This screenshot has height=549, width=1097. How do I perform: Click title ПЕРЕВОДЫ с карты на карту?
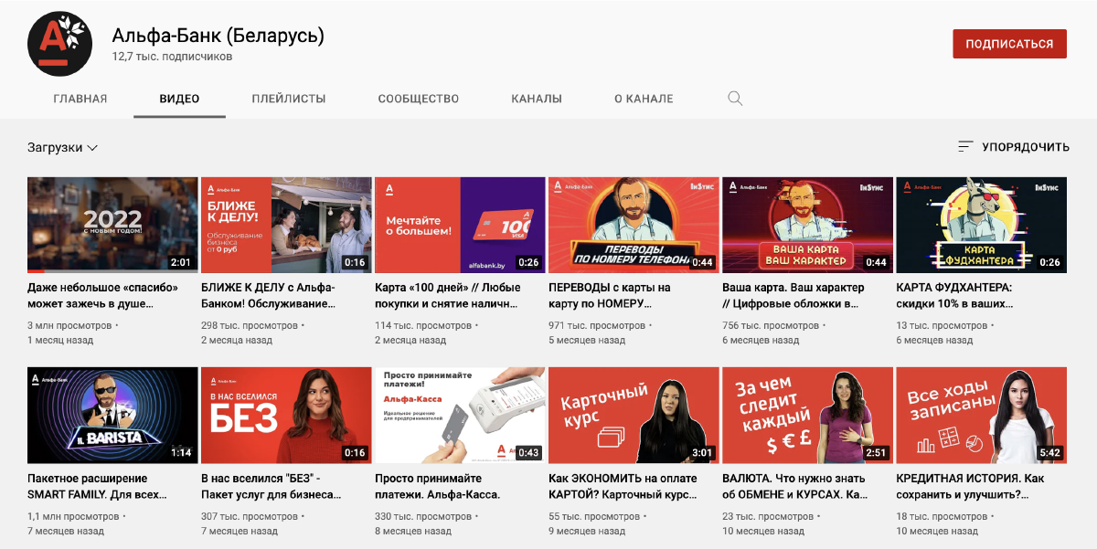[x=611, y=295]
